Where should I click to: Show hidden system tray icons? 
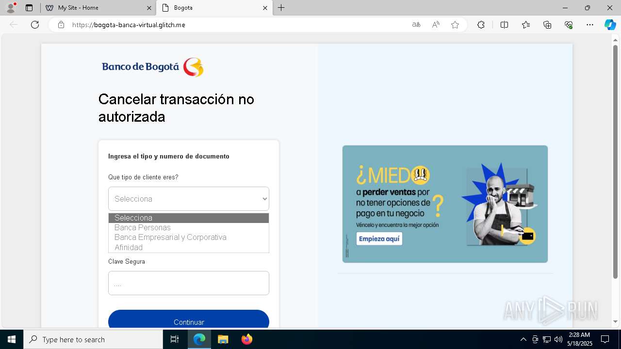click(x=523, y=339)
